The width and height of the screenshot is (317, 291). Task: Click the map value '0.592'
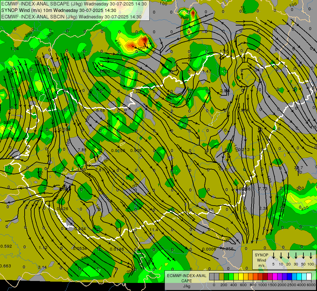[6, 246]
